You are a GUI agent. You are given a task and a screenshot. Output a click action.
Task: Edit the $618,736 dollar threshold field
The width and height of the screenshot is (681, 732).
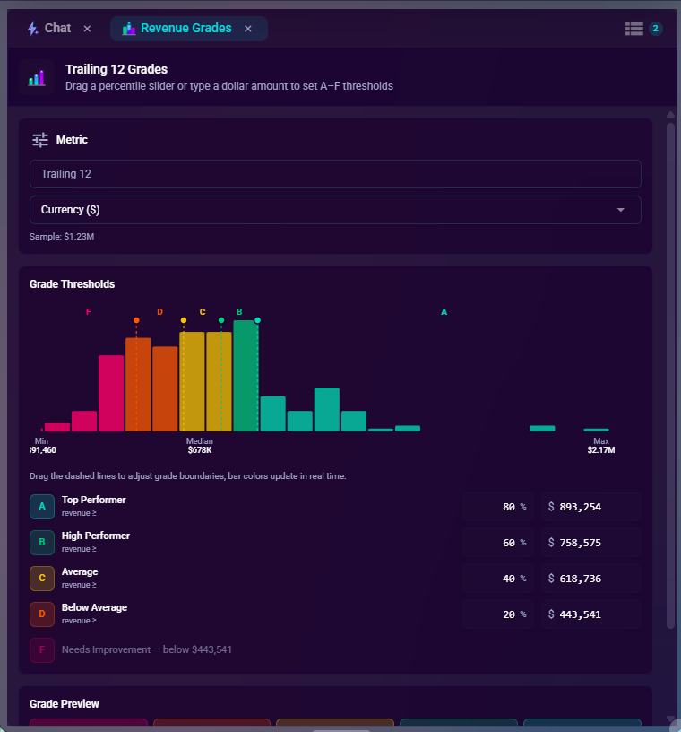(591, 579)
